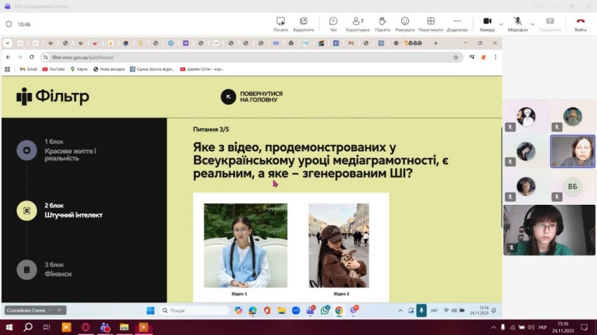
Task: Leave the meeting with the Вийти button
Action: (x=580, y=24)
